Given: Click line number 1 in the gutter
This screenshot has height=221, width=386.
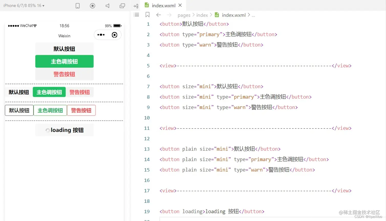Looking at the screenshot, I should pyautogui.click(x=148, y=24).
